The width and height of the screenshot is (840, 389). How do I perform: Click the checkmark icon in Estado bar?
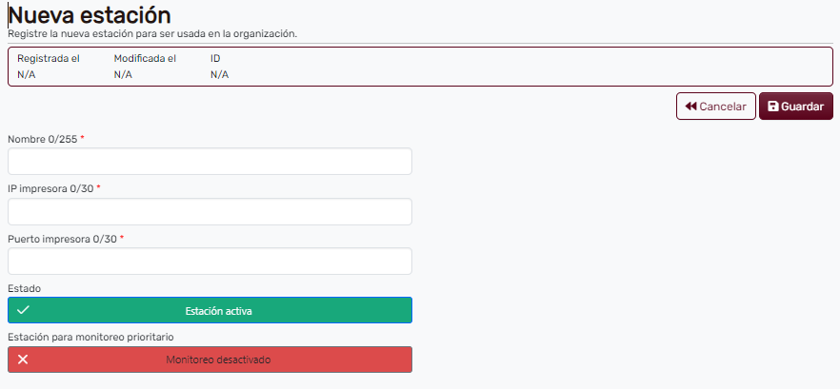coord(24,310)
